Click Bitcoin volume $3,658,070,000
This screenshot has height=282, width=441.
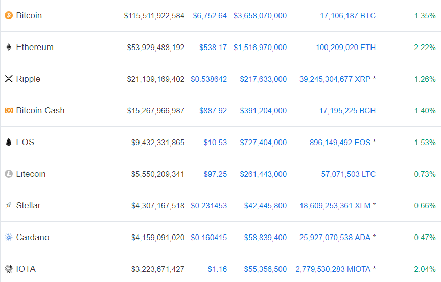260,16
